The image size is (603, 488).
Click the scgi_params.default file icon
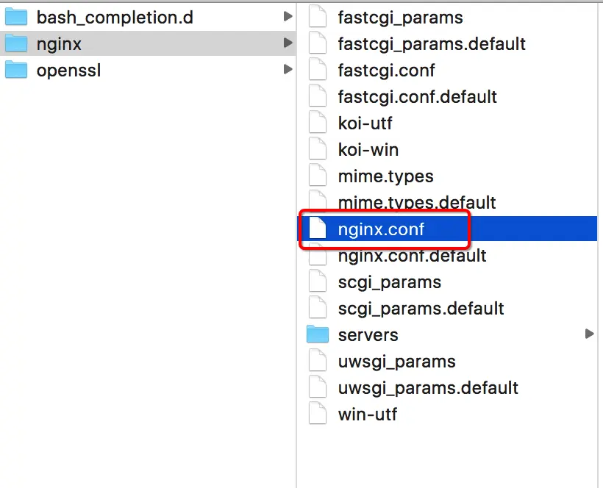point(318,308)
